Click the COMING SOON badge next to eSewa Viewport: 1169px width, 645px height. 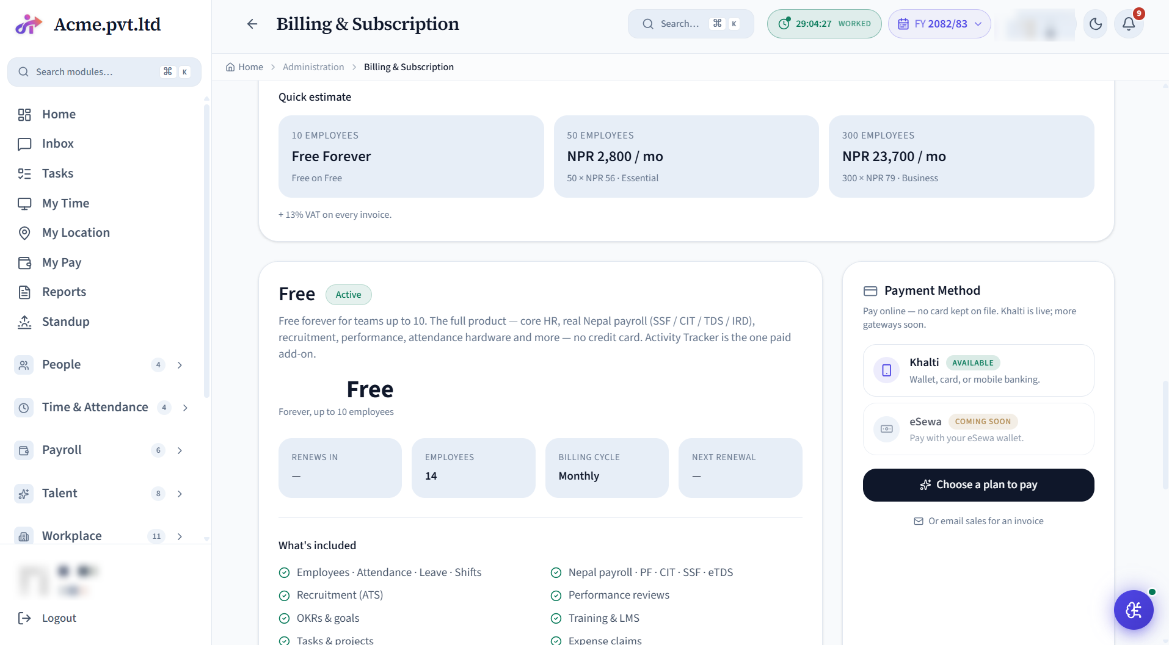coord(983,422)
